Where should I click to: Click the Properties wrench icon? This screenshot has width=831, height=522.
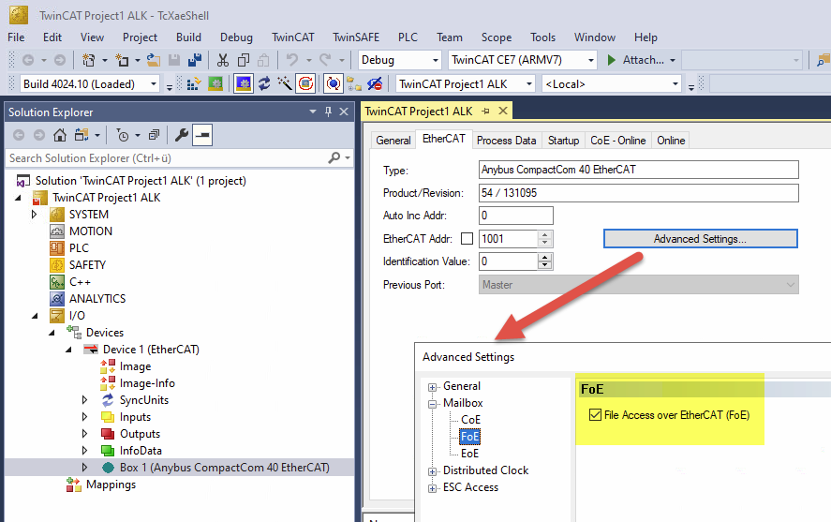pos(182,135)
